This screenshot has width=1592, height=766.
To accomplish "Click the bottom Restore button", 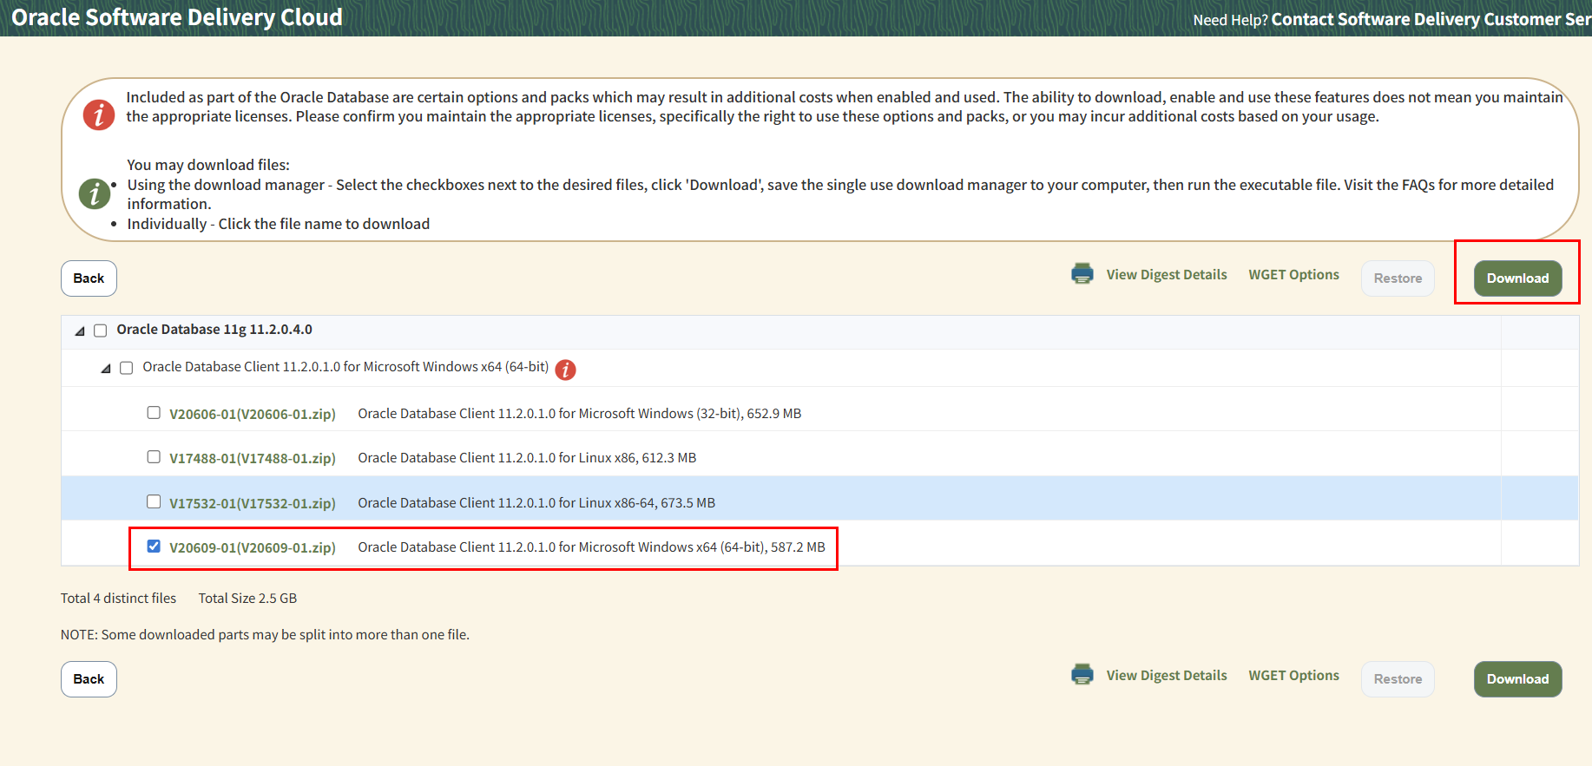I will coord(1398,679).
